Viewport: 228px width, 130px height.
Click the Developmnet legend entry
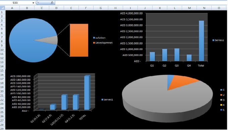tap(103, 43)
